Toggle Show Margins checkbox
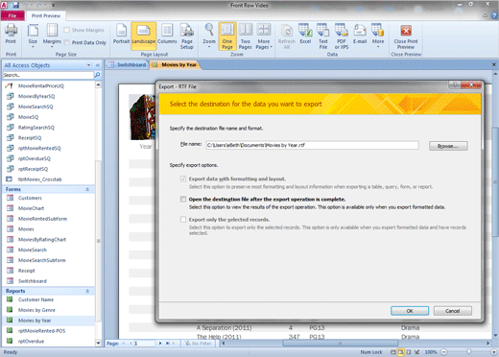Screen dimensions: 499x357 pyautogui.click(x=66, y=30)
